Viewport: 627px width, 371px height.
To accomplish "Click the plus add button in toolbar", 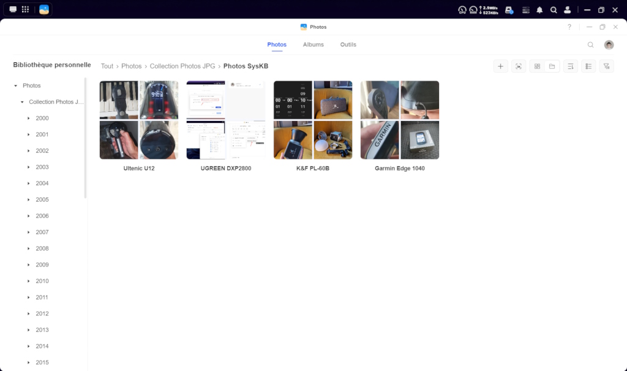I will [500, 66].
